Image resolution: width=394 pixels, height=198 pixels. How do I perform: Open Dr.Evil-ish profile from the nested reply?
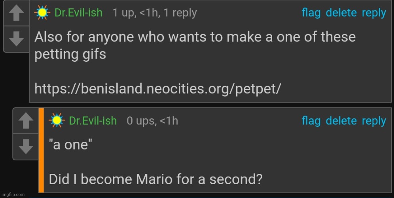[x=93, y=121]
